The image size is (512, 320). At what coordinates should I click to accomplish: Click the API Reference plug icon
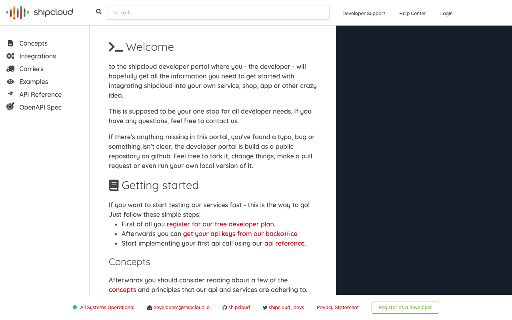10,94
